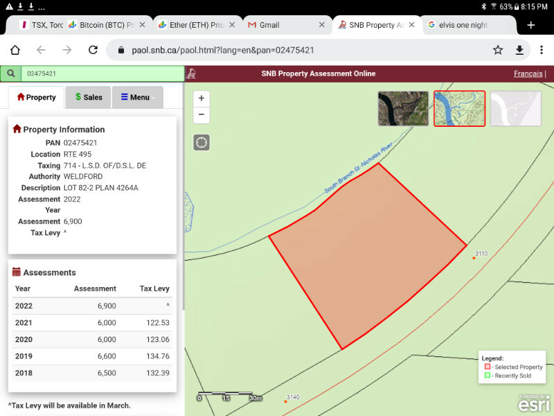554x416 pixels.
Task: Click the browser download icon
Action: [x=519, y=50]
